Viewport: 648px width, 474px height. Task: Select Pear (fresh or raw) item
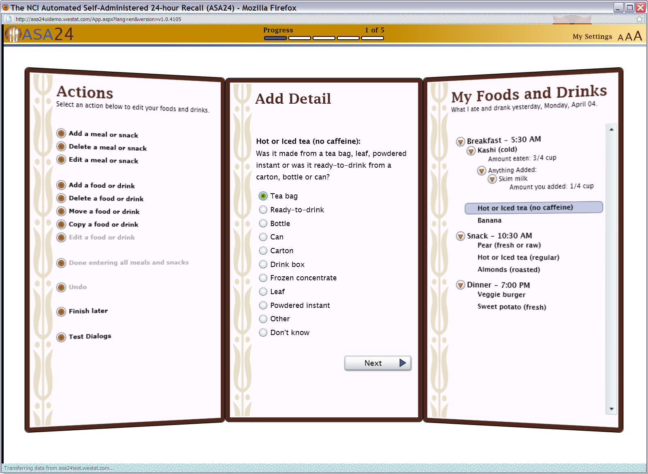(x=509, y=245)
